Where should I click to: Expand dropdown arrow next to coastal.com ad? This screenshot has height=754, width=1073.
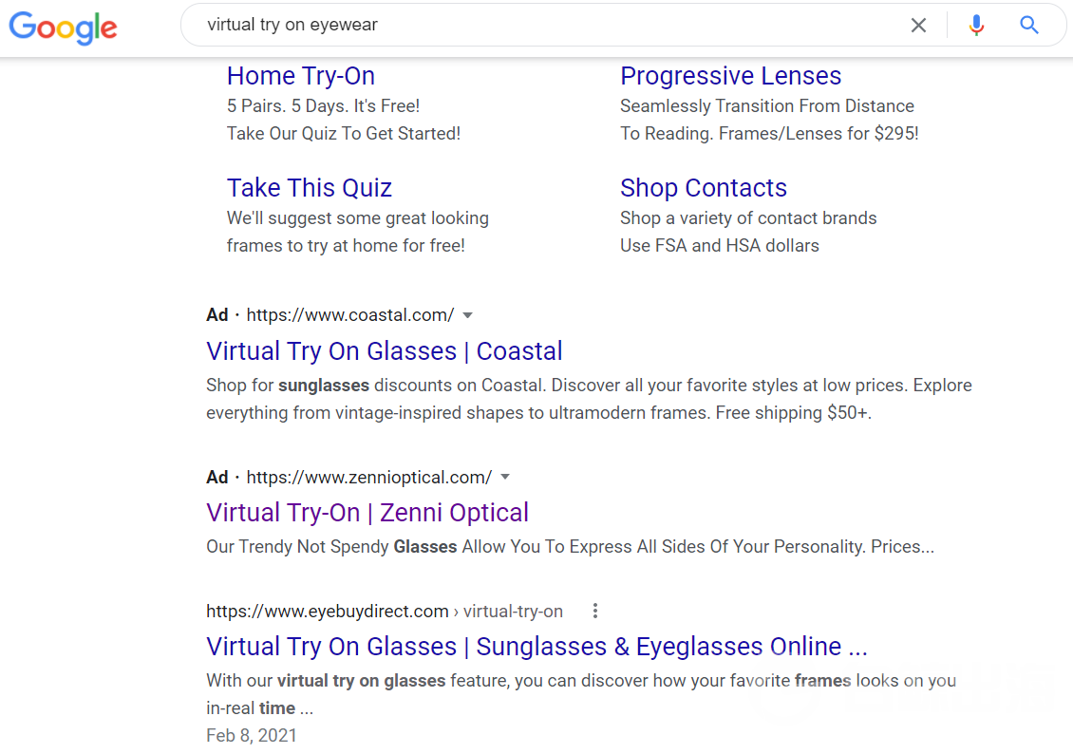coord(467,315)
